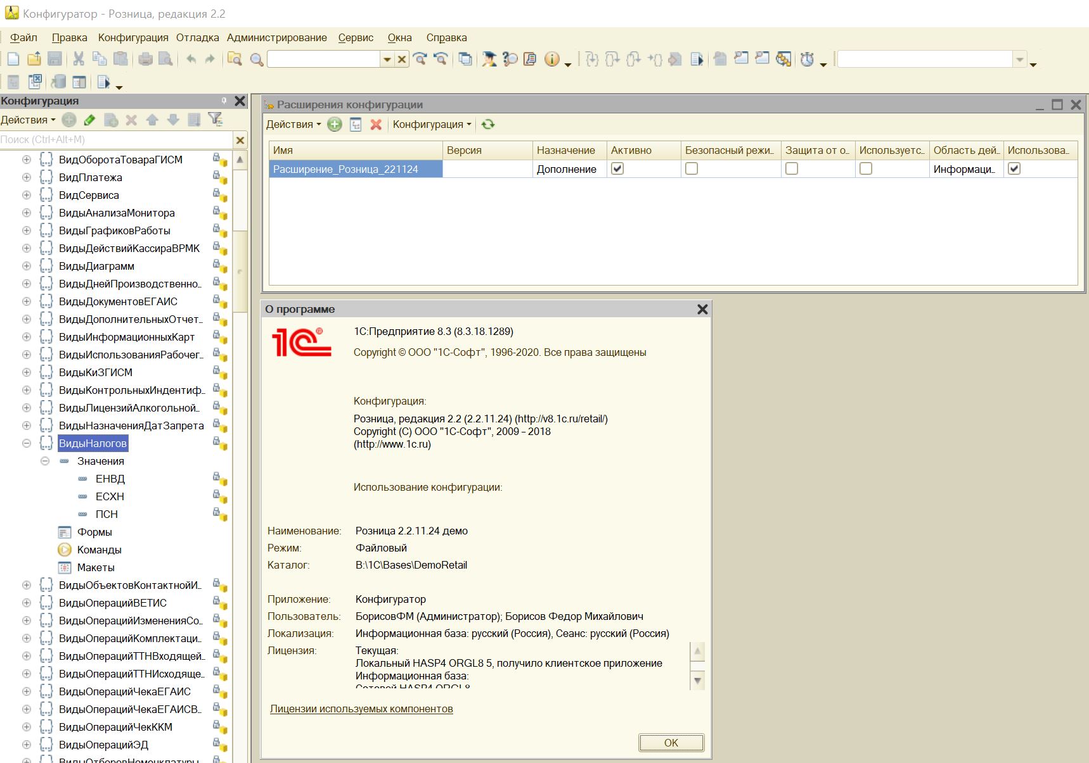This screenshot has height=763, width=1089.
Task: Toggle the Используется checkbox for extension
Action: (x=866, y=168)
